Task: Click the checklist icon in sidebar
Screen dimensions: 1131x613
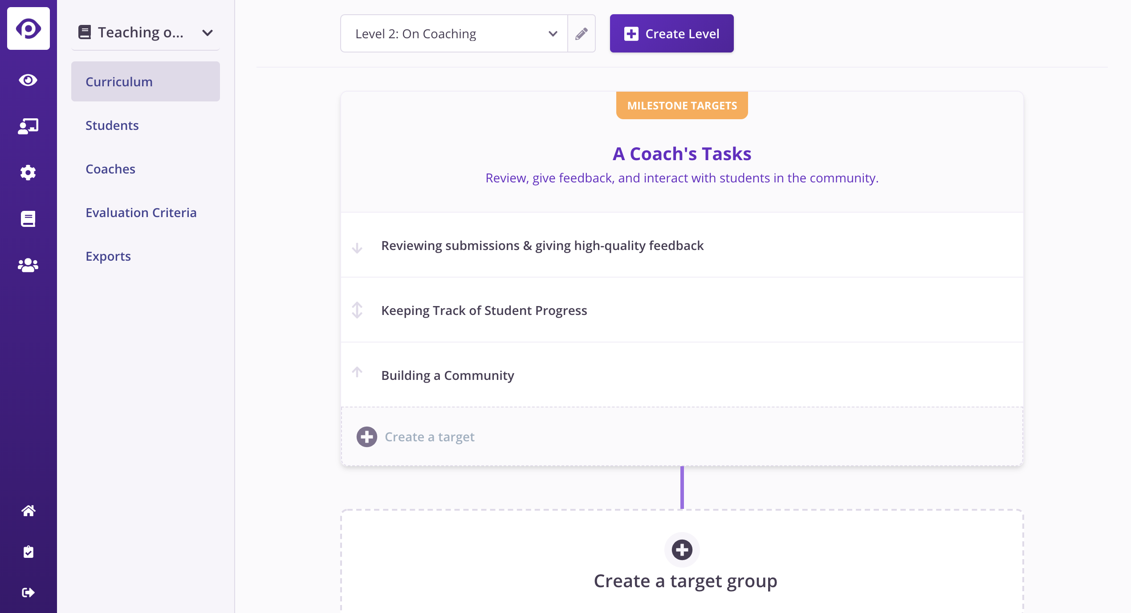Action: pos(28,551)
